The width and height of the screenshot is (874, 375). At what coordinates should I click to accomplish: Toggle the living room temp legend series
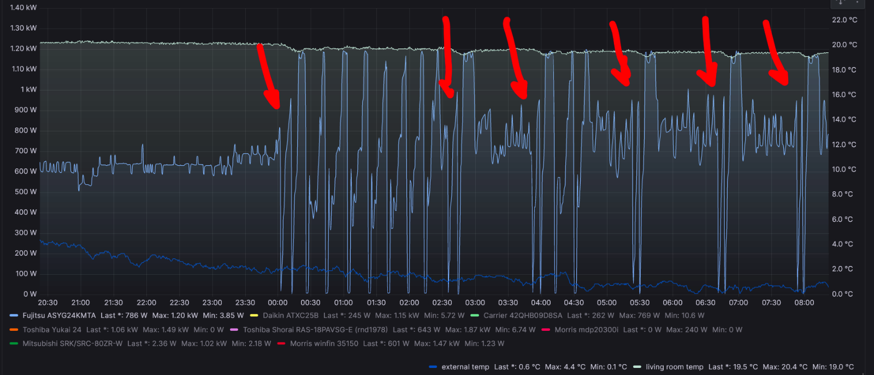pyautogui.click(x=675, y=367)
